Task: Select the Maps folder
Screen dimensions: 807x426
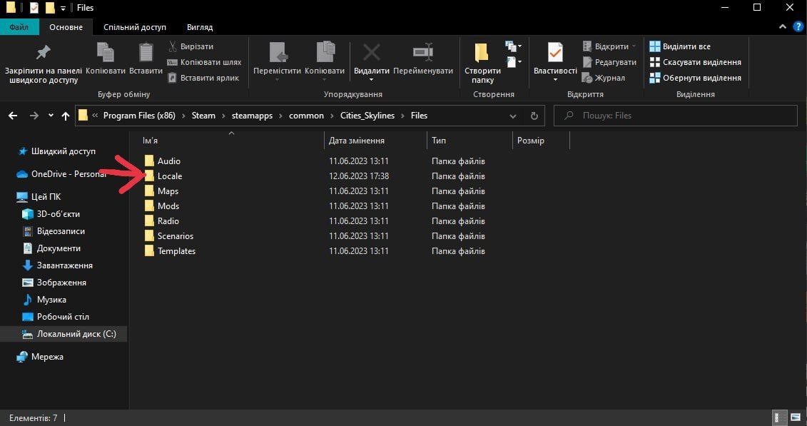Action: tap(168, 191)
